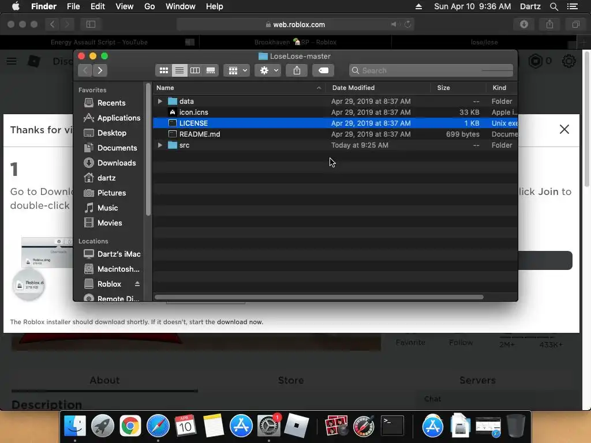This screenshot has height=443, width=591.
Task: Open Applications in the sidebar
Action: click(112, 118)
